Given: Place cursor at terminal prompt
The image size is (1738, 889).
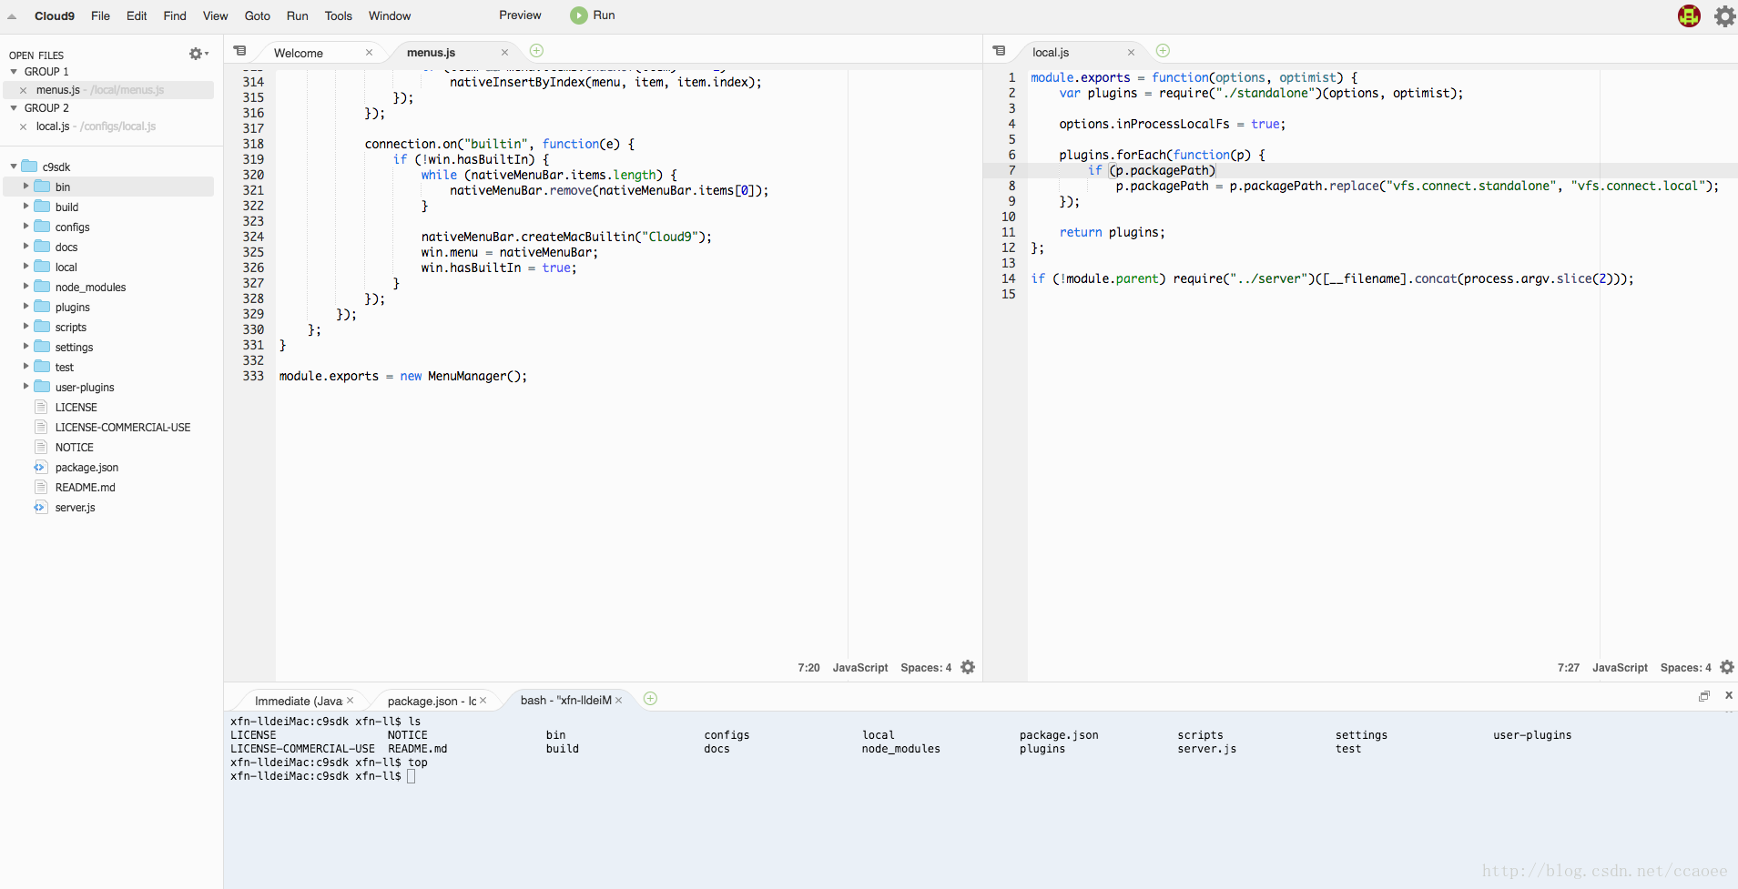Looking at the screenshot, I should tap(412, 776).
